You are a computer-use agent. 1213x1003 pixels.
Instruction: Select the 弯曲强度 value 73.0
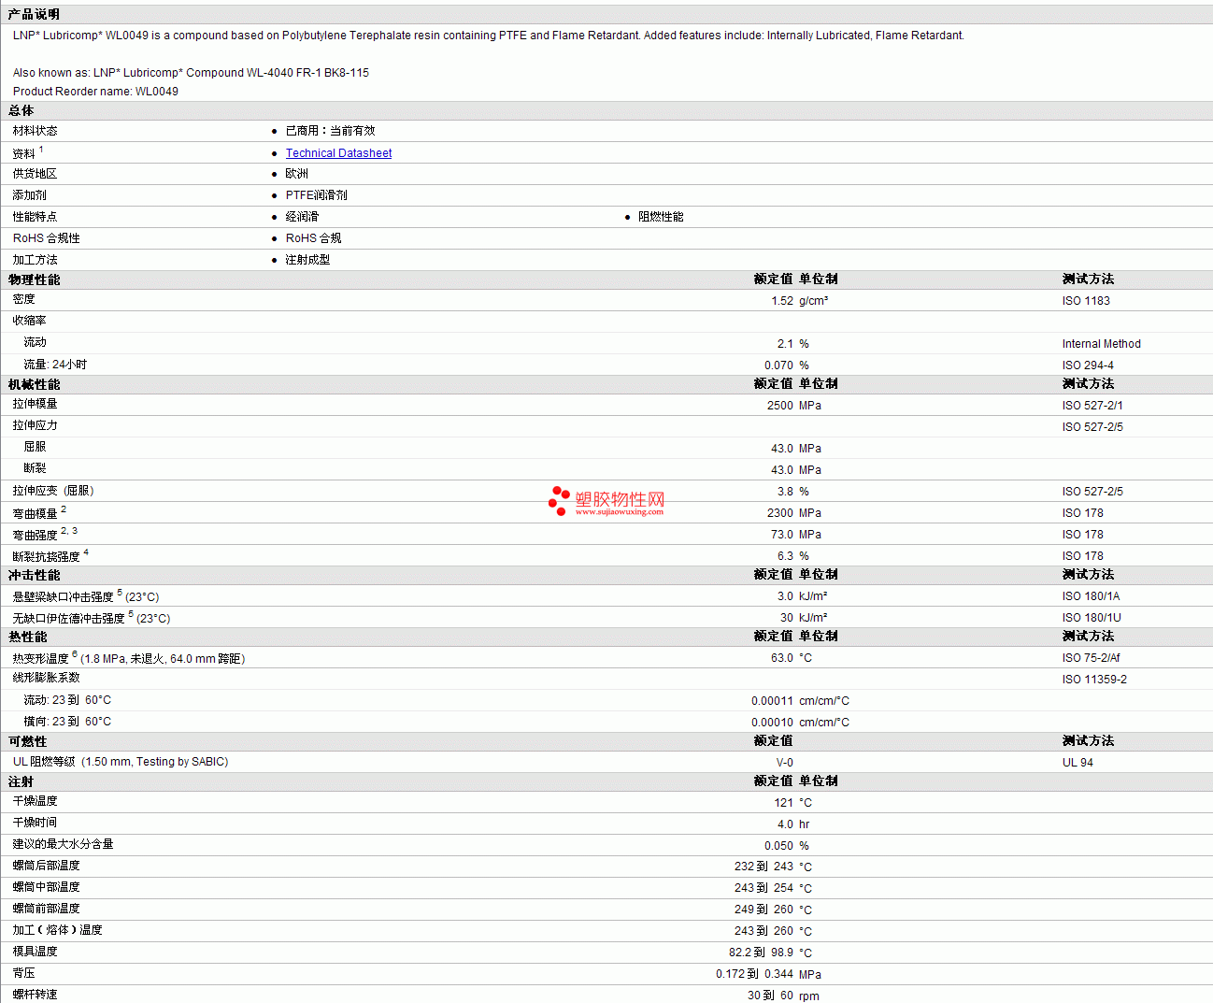782,535
